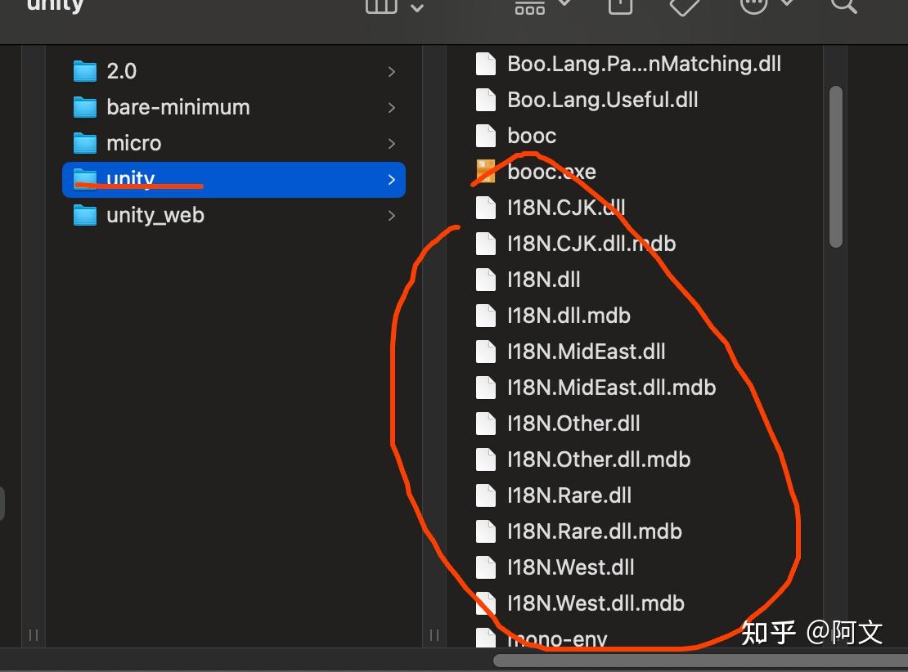Click the grouping icon in the toolbar

click(529, 7)
